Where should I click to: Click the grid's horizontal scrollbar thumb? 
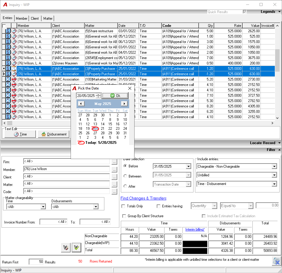point(10,123)
